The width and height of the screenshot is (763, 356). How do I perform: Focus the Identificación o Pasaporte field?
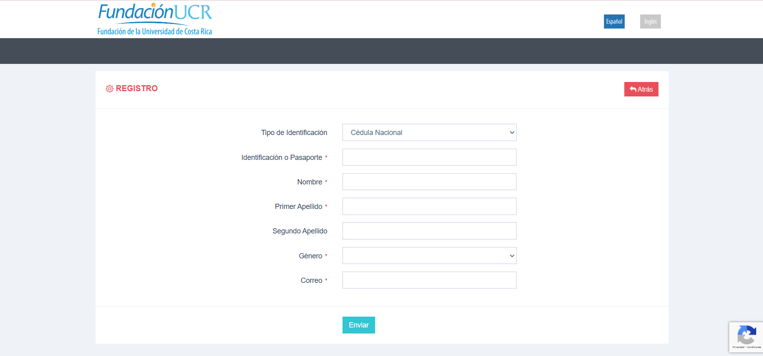coord(429,157)
